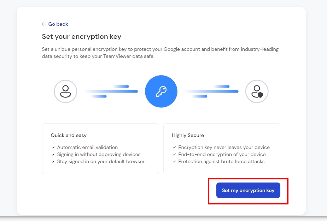Click the Set my encryption key button
The height and width of the screenshot is (221, 327).
tap(248, 190)
